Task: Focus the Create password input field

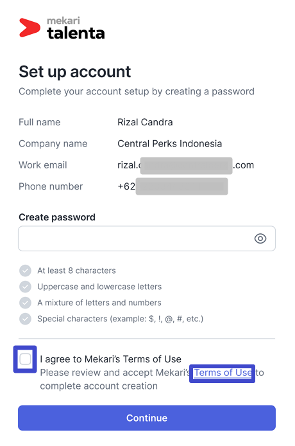Action: click(147, 238)
